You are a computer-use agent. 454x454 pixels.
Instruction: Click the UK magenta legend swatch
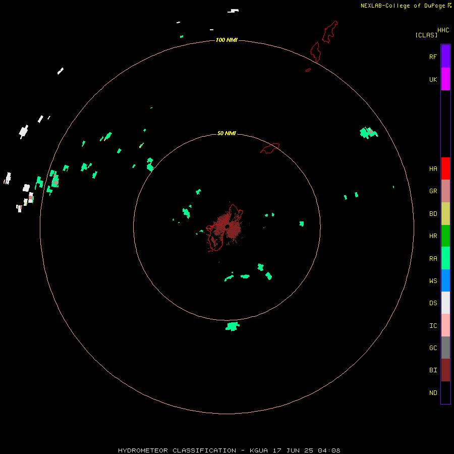(445, 79)
